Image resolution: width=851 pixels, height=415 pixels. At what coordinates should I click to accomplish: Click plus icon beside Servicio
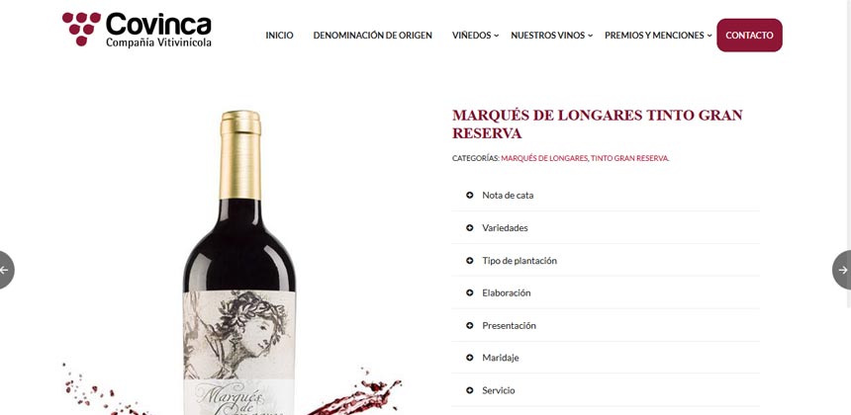[470, 390]
